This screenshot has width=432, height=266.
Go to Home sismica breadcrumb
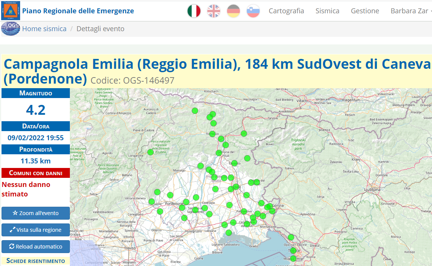[44, 29]
